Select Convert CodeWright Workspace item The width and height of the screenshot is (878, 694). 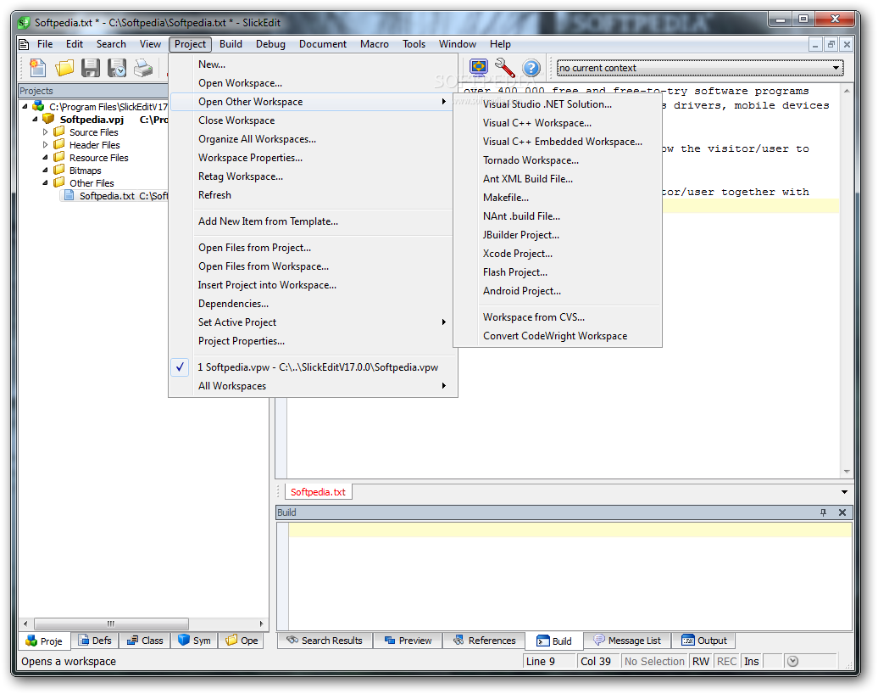coord(558,336)
